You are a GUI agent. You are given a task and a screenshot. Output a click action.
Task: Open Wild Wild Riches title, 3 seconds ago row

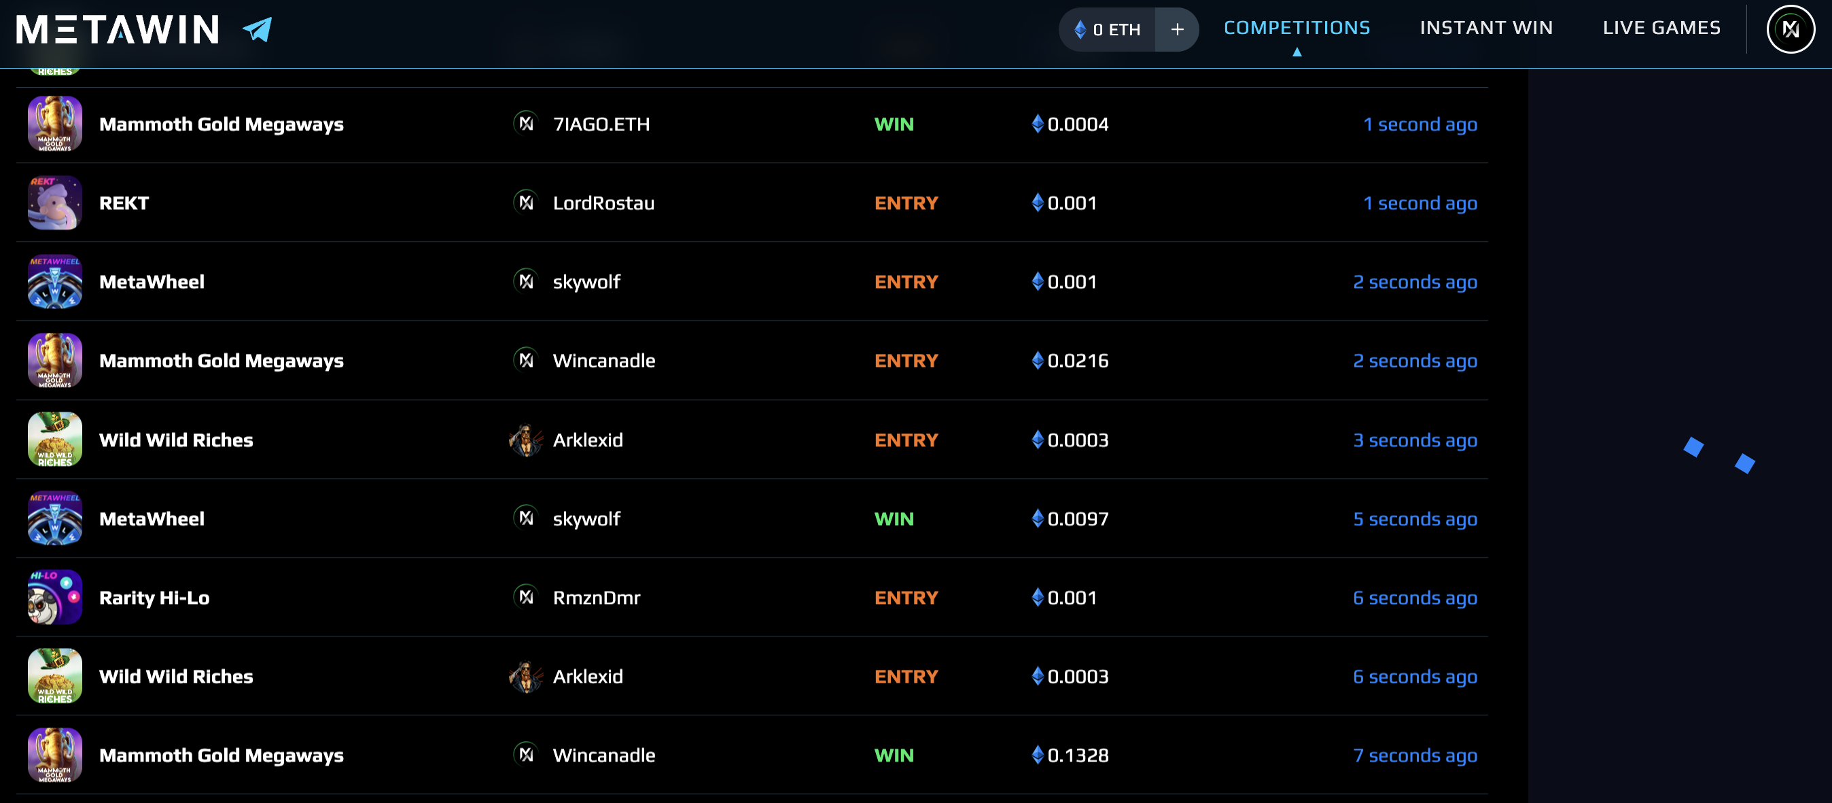point(176,440)
